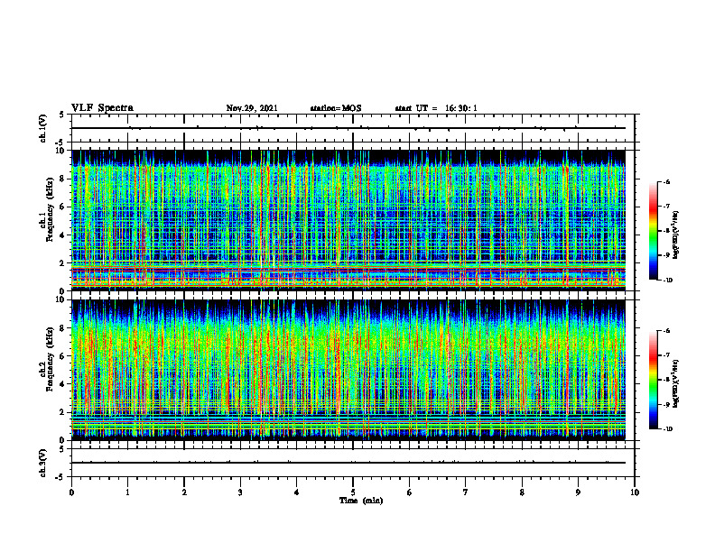Click the "station=MOS" header label
This screenshot has width=715, height=552.
pyautogui.click(x=336, y=108)
